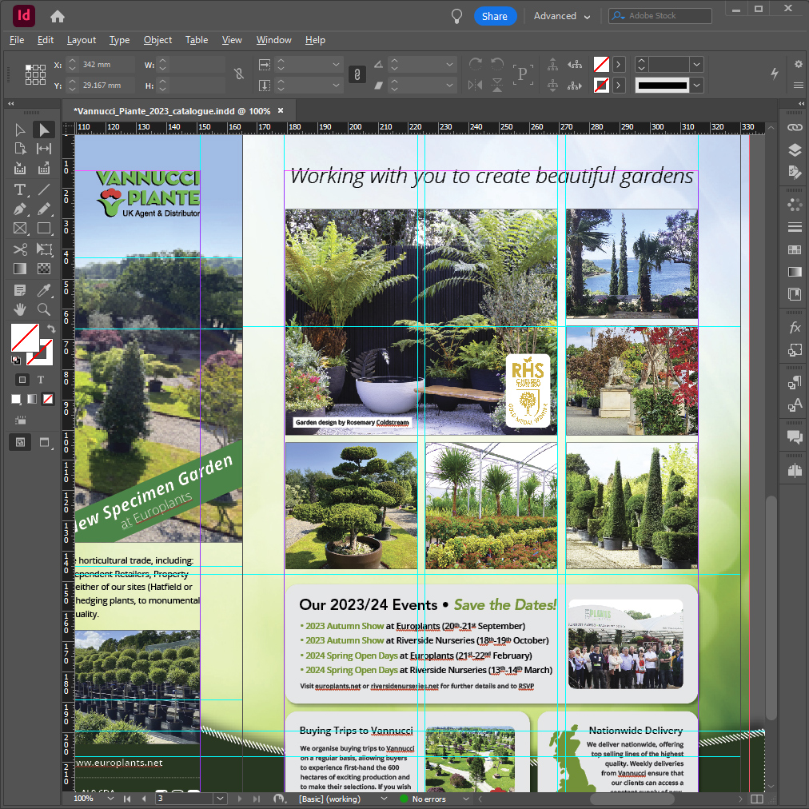Select the Pencil tool

point(44,209)
